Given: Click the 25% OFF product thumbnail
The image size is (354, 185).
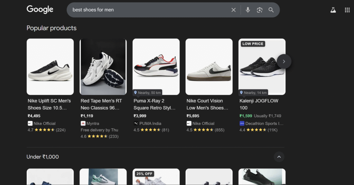Looking at the screenshot, I should pos(156,178).
